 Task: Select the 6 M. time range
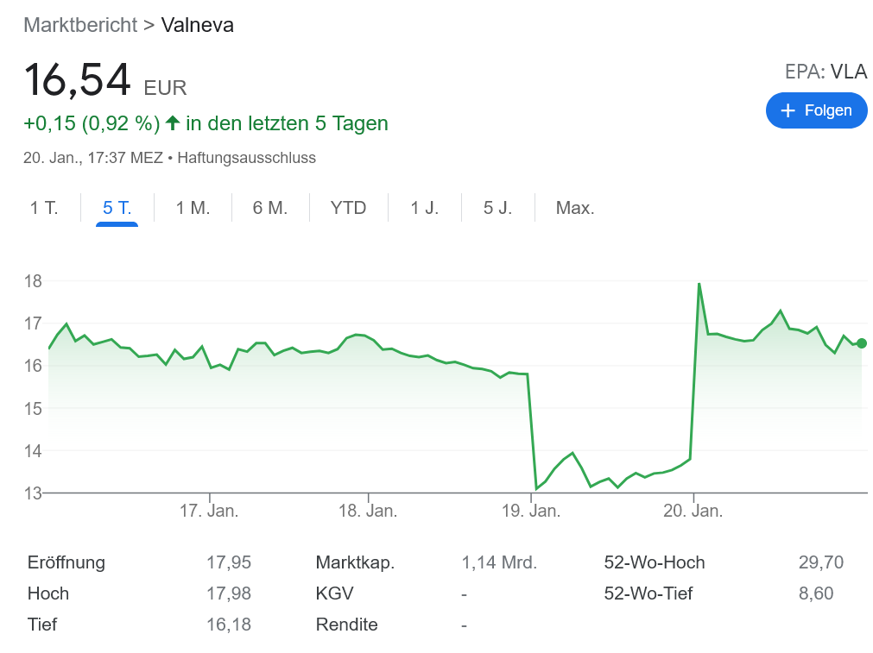(269, 207)
